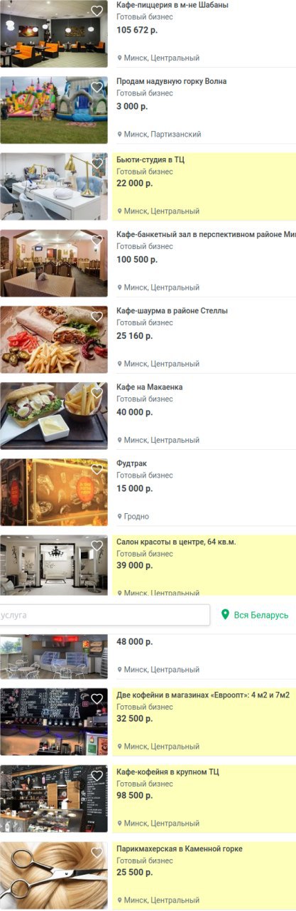Click heart icon on Две кофейни listing
296x911 pixels.
pos(97,699)
